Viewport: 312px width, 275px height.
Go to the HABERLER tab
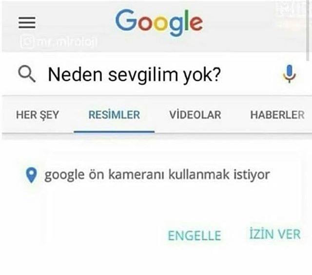point(277,115)
